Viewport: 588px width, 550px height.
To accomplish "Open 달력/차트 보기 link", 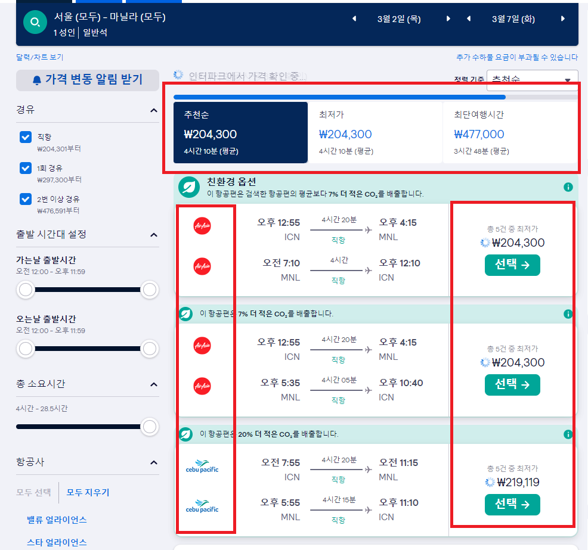I will [40, 57].
